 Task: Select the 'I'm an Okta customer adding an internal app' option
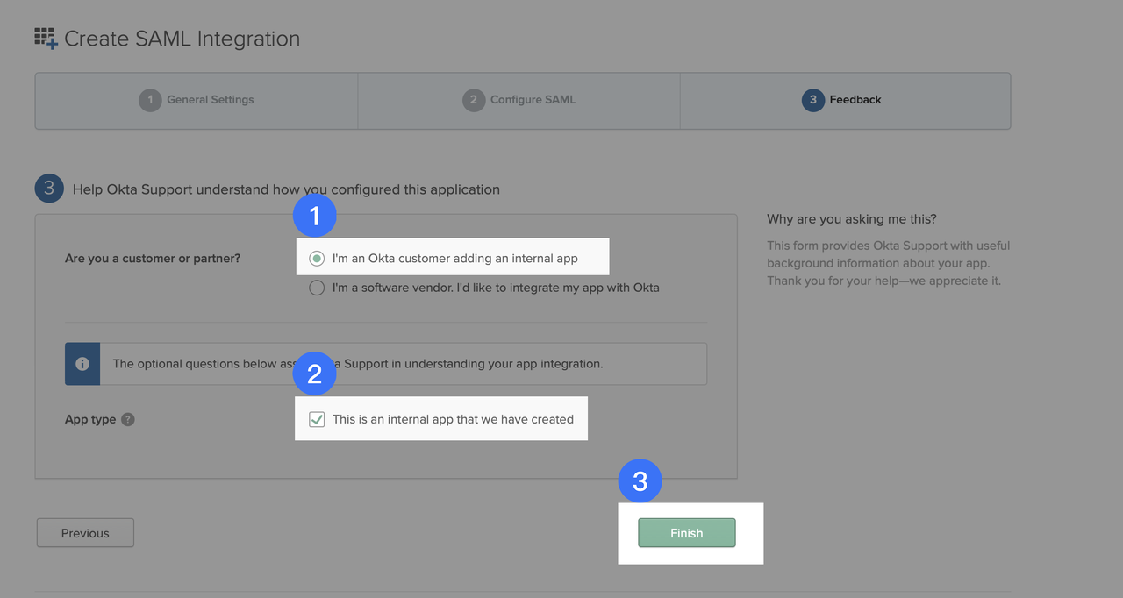coord(316,256)
